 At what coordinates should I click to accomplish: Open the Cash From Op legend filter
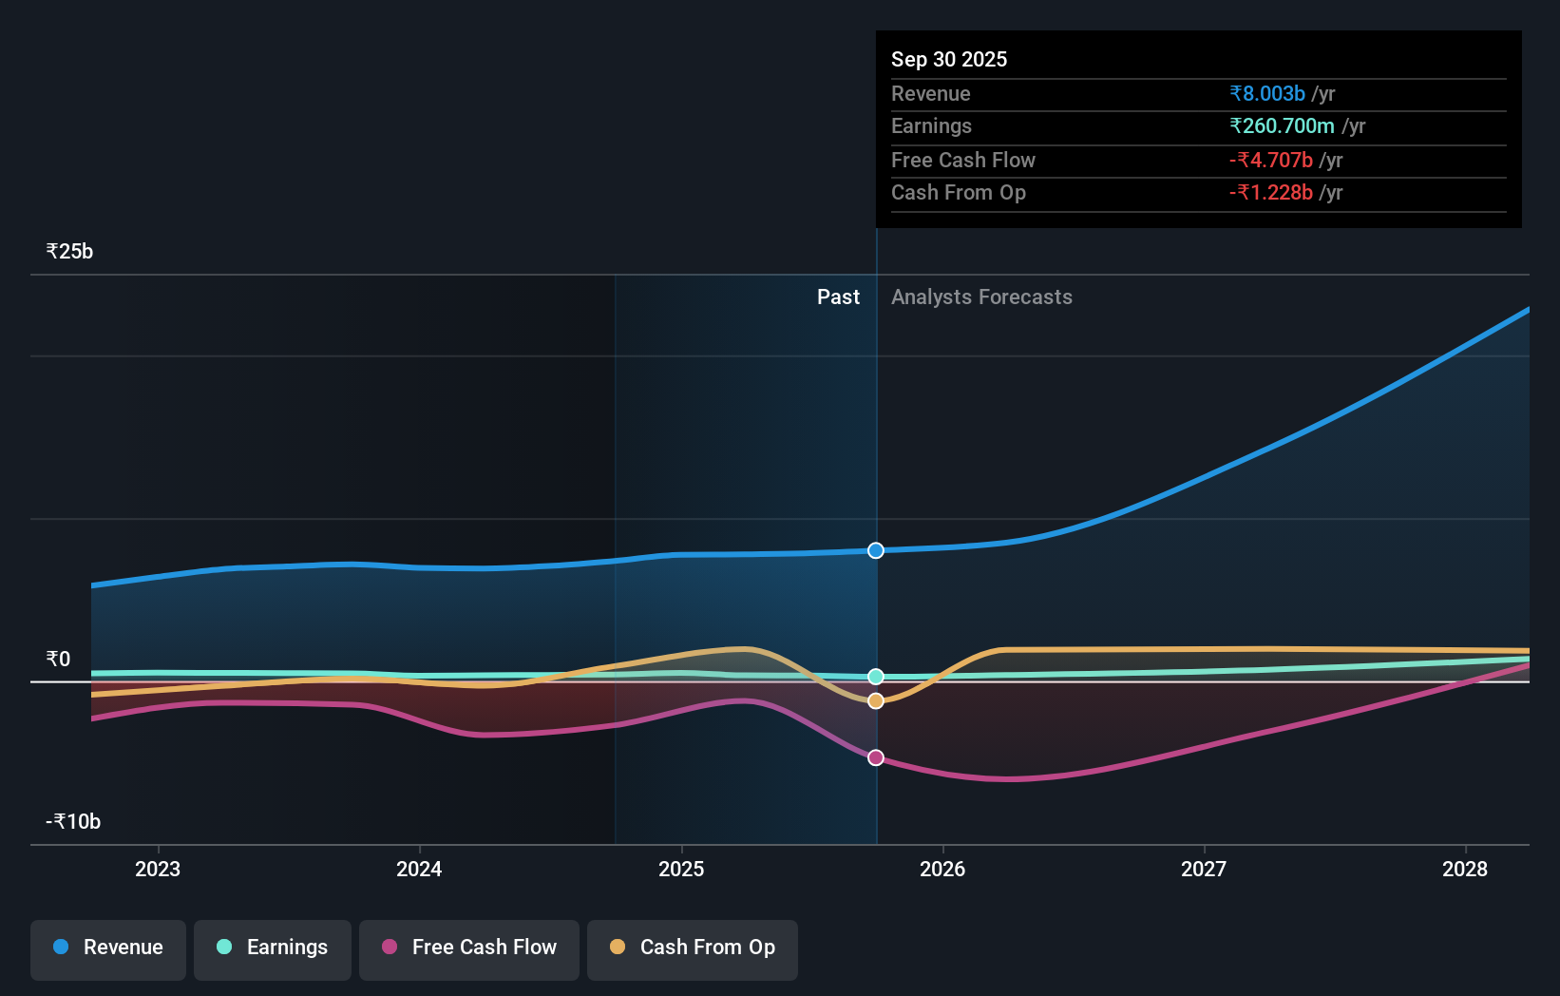click(x=692, y=948)
